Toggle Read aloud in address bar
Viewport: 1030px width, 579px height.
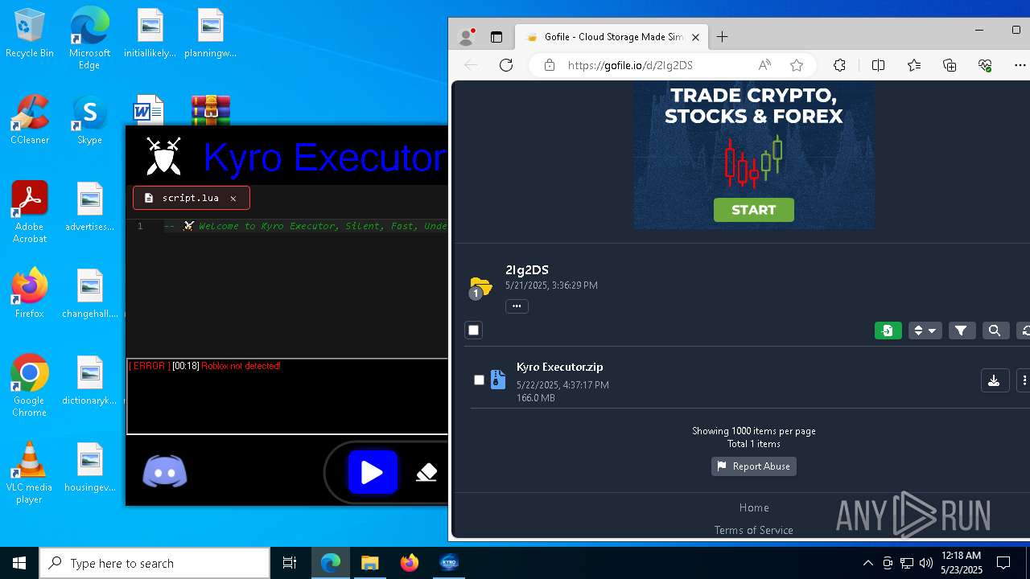(x=764, y=65)
